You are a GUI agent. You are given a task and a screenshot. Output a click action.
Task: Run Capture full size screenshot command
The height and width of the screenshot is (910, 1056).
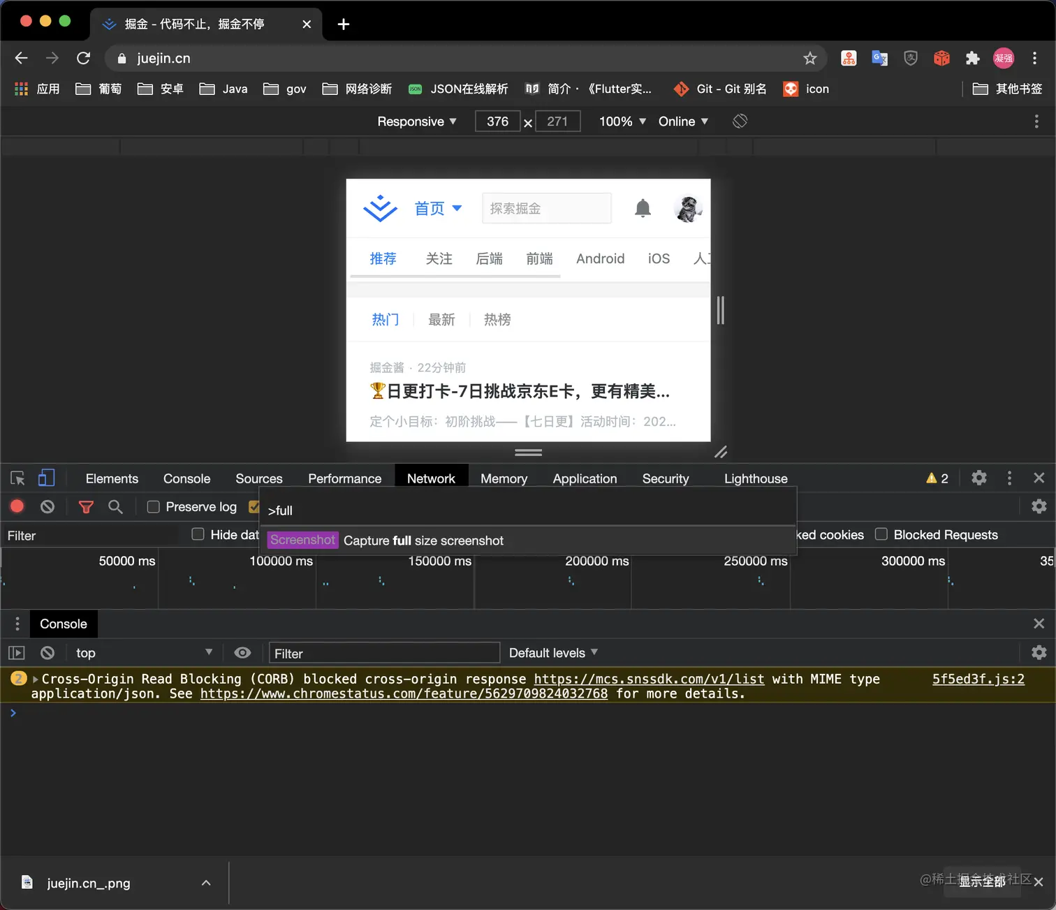coord(528,541)
